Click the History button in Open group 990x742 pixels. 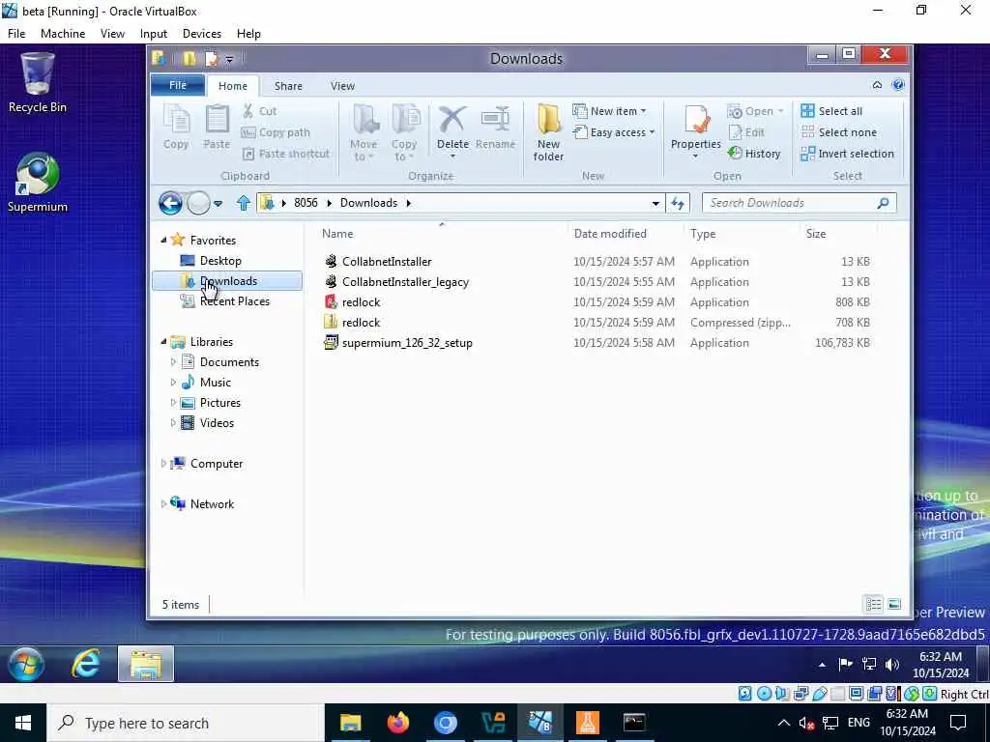point(754,154)
